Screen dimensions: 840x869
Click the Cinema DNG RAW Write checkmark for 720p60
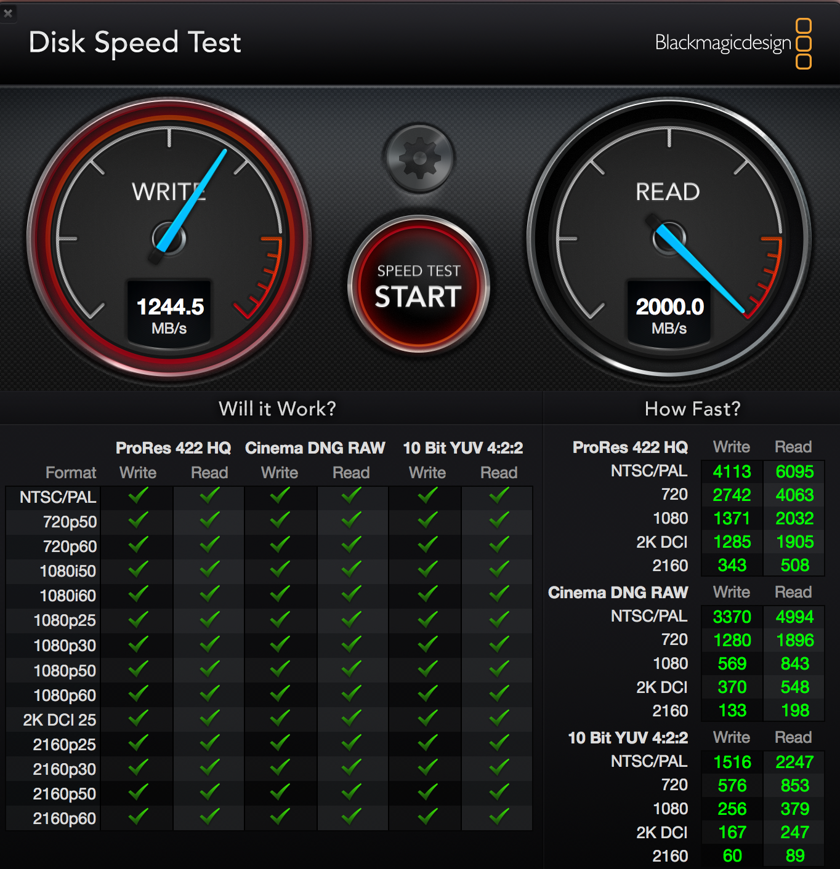(x=280, y=545)
